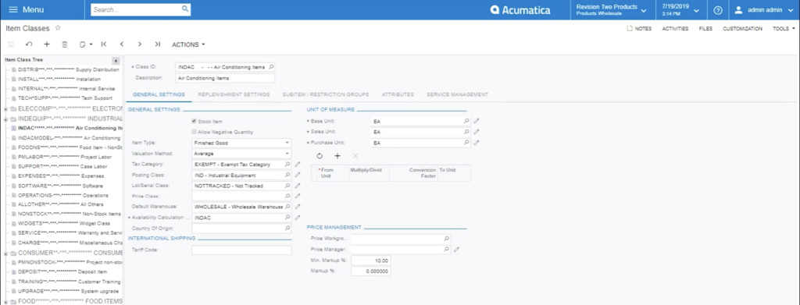The width and height of the screenshot is (800, 305).
Task: Click the Search text field
Action: pos(135,9)
